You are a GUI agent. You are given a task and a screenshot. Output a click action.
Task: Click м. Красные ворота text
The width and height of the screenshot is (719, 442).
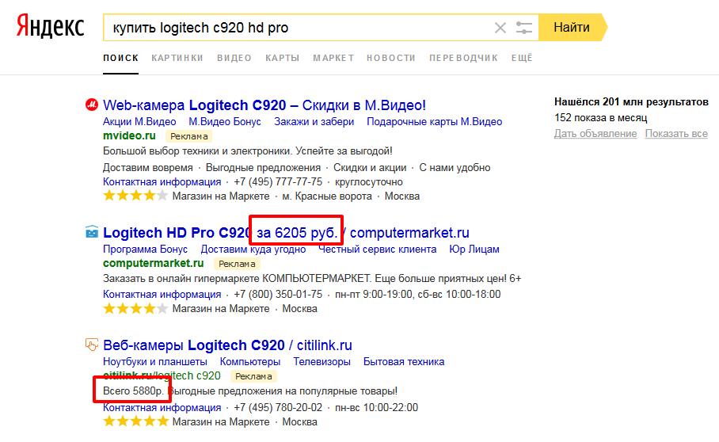click(x=327, y=196)
